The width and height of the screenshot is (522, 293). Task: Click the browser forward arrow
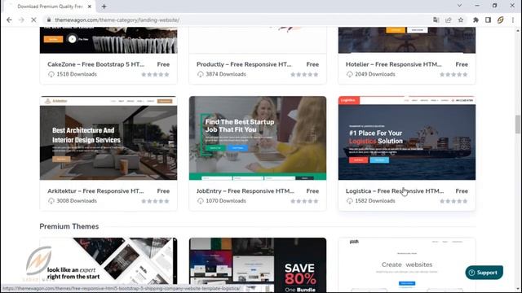[22, 20]
